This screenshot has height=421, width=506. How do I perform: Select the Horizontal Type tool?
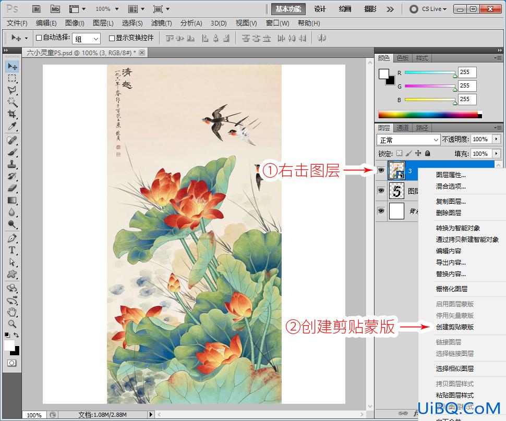pyautogui.click(x=13, y=250)
